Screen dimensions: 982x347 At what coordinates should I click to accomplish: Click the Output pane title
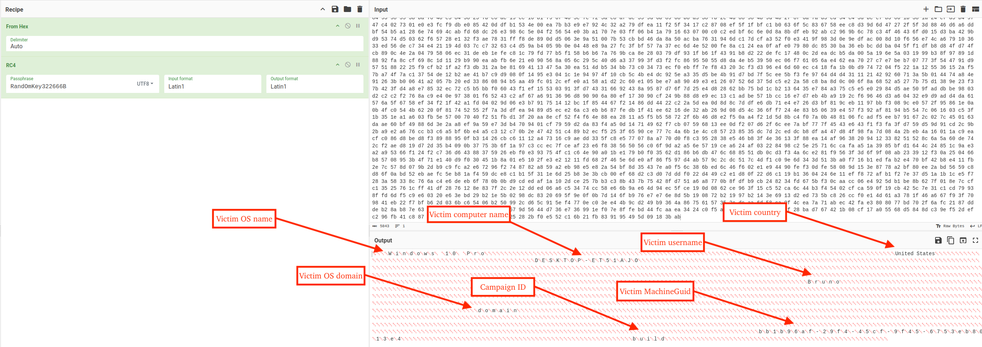point(383,240)
